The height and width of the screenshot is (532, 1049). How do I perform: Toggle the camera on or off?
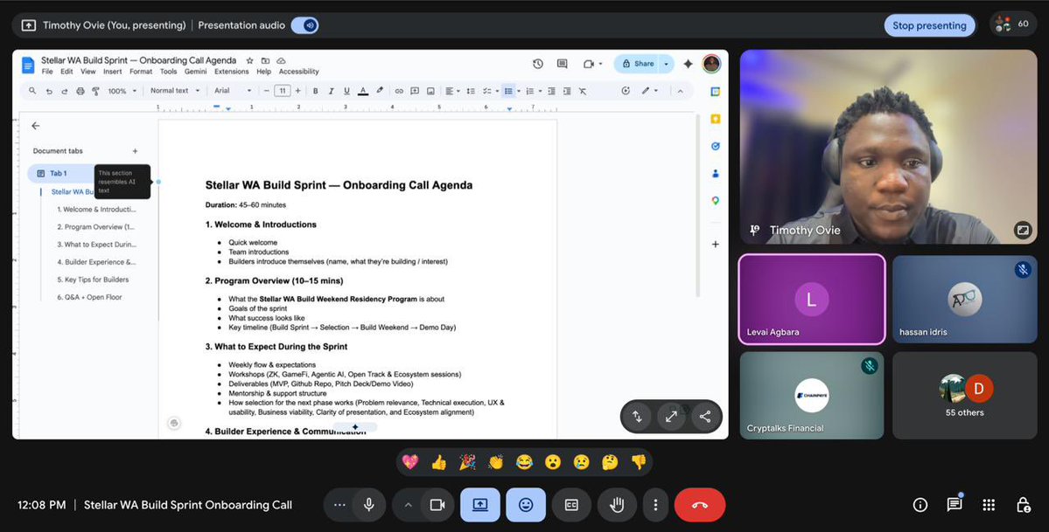437,505
